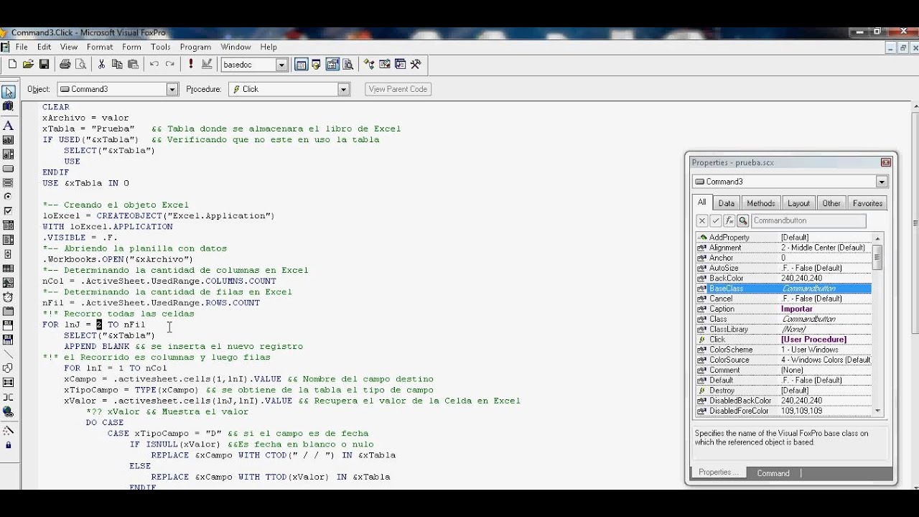The width and height of the screenshot is (919, 517).
Task: Click the Toolbox hammer and wrench icon
Action: [416, 65]
